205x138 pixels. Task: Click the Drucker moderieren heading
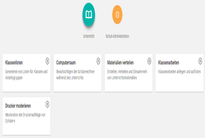[19, 106]
